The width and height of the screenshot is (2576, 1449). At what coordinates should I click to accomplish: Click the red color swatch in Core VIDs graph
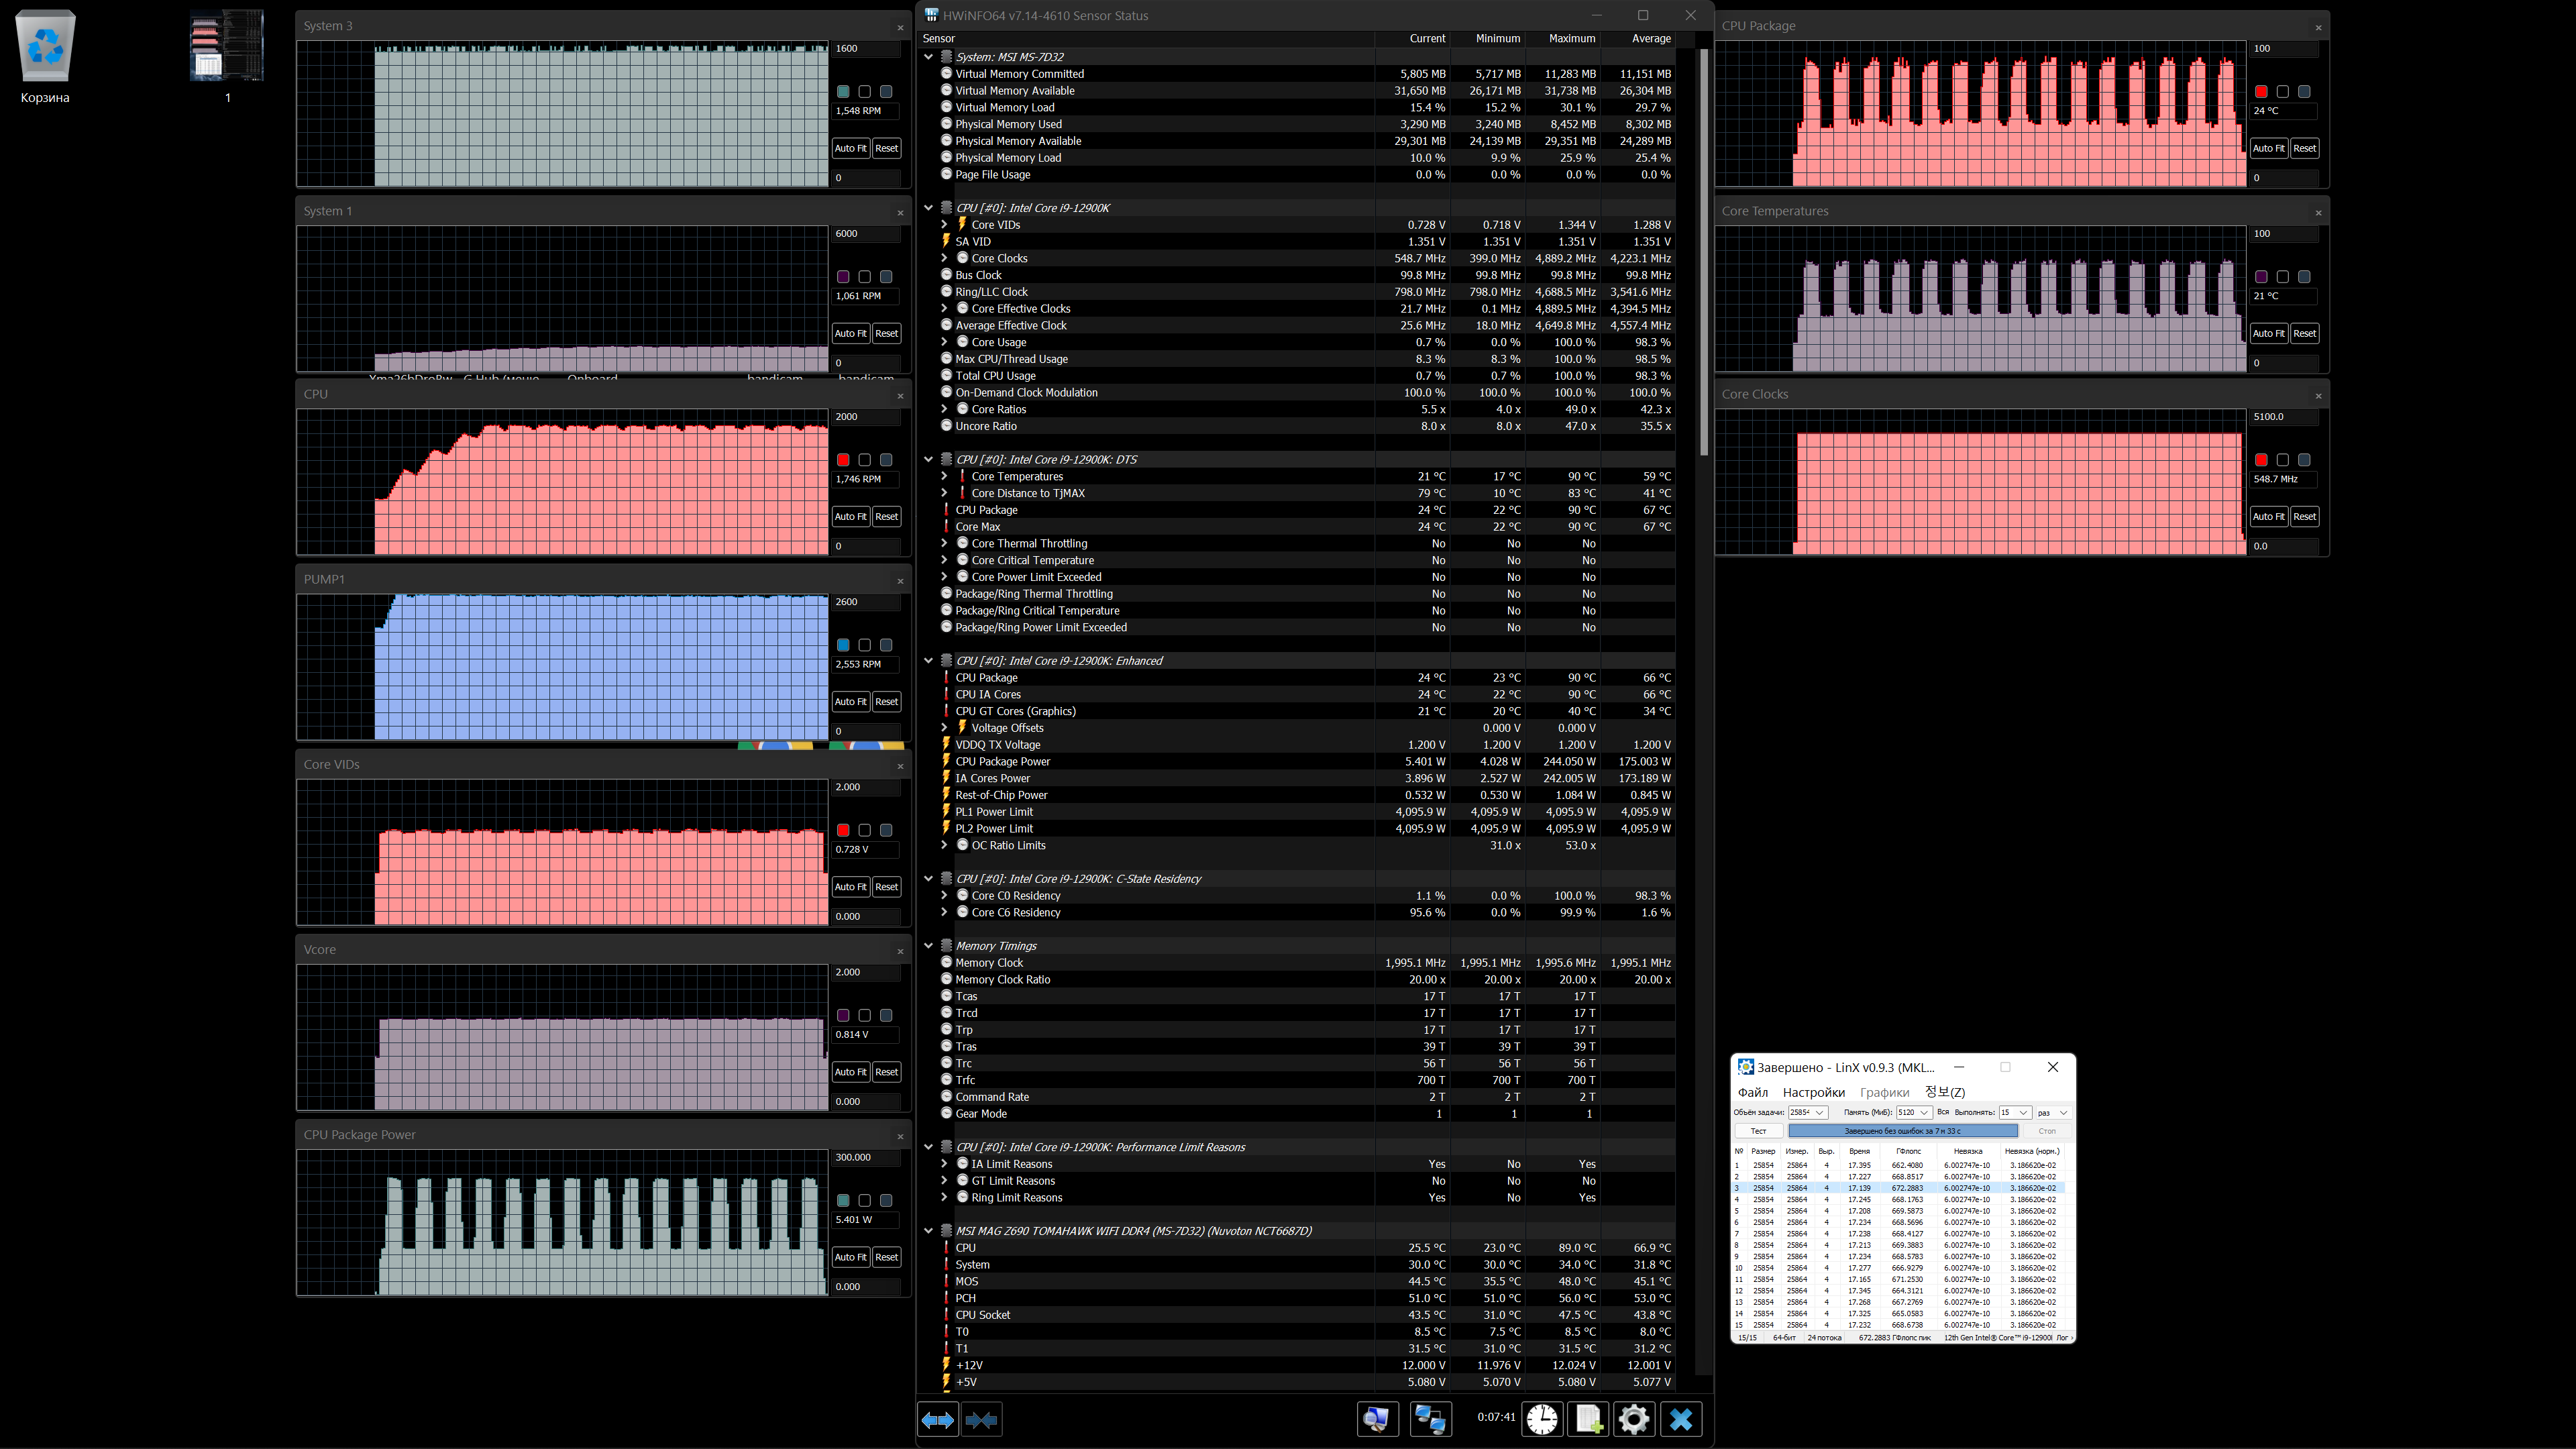pyautogui.click(x=843, y=830)
